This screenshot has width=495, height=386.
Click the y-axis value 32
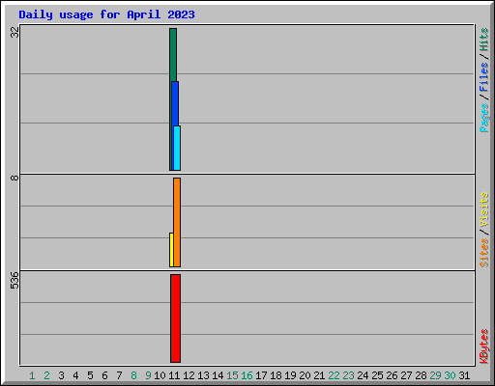15,32
